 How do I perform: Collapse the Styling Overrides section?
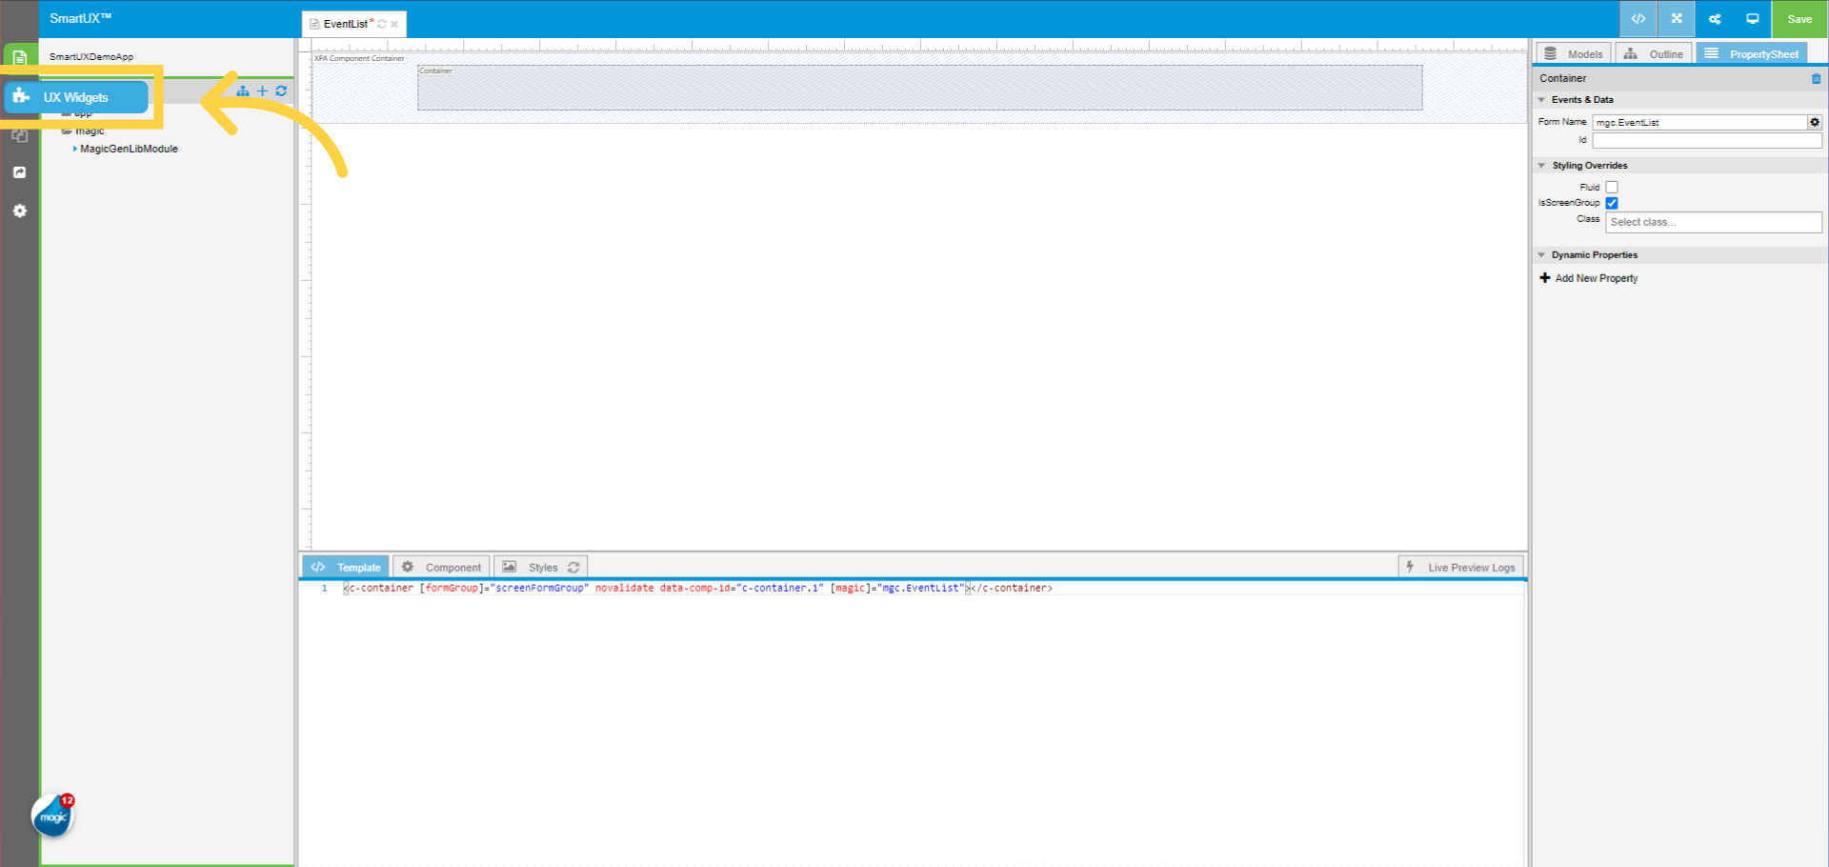[1543, 165]
